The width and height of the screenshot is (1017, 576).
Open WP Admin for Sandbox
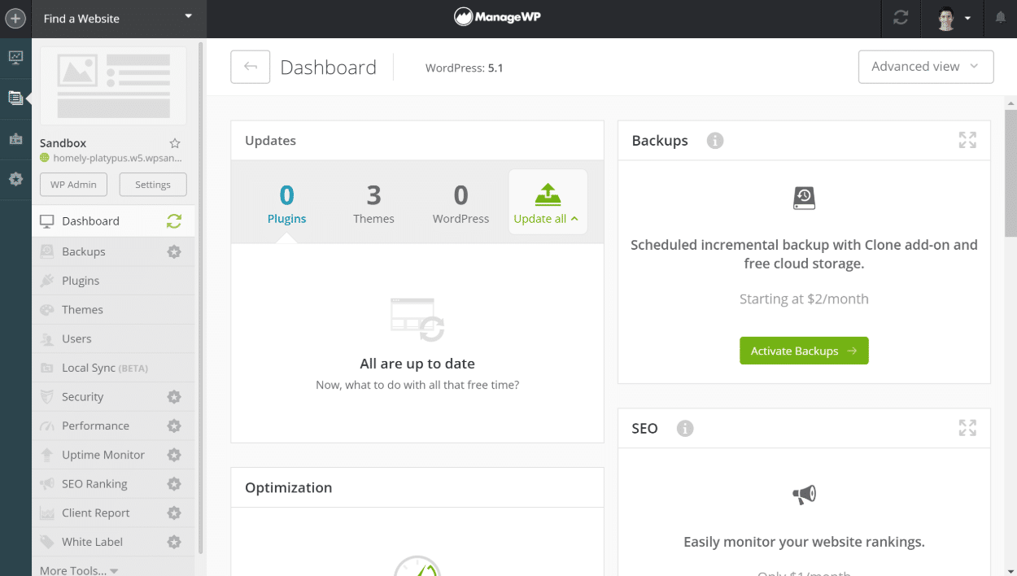[73, 184]
